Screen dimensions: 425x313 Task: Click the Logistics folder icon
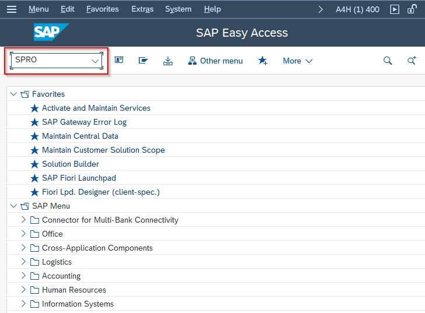coord(34,262)
